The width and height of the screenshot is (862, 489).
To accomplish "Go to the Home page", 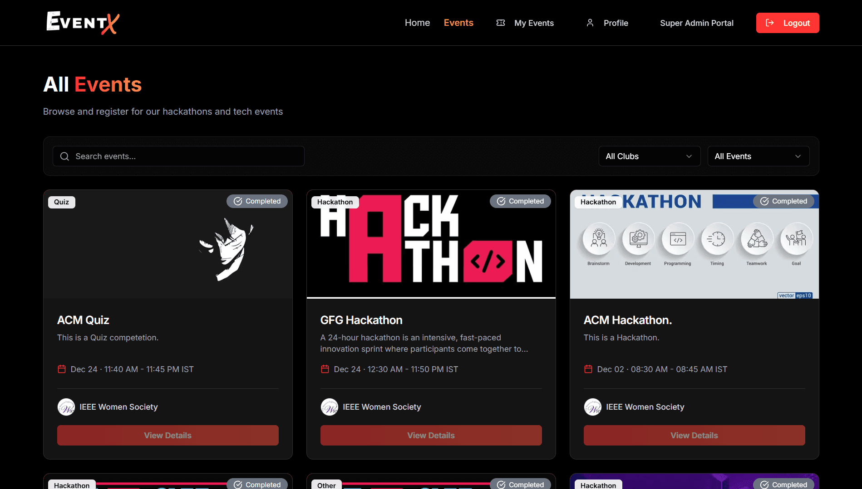I will coord(417,23).
